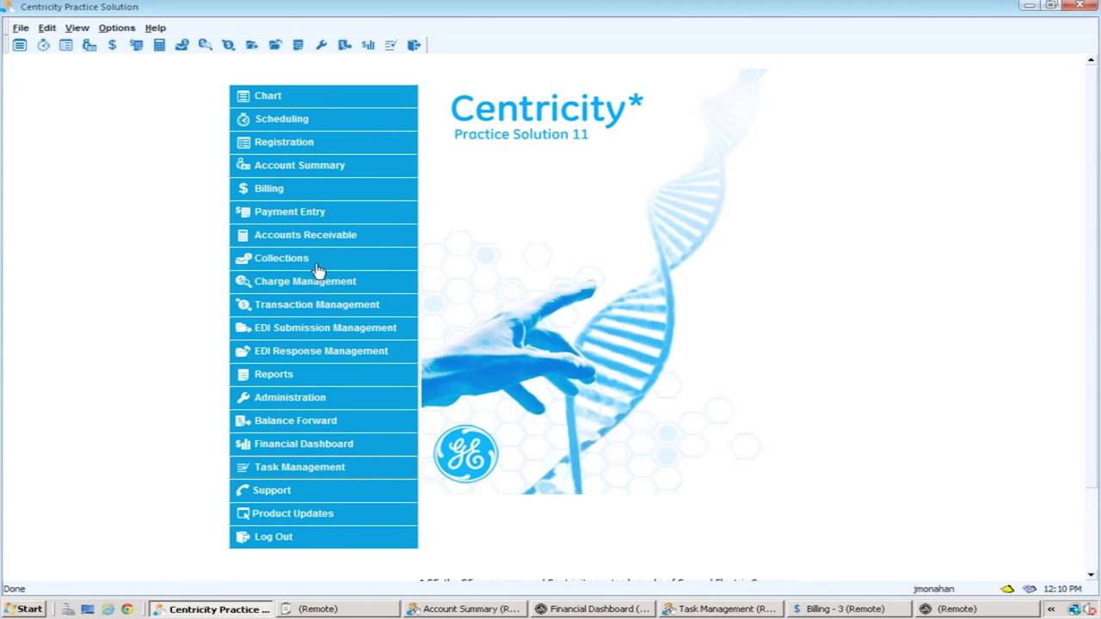Click the Account Summary toolbar icon
The image size is (1101, 619).
(x=89, y=45)
